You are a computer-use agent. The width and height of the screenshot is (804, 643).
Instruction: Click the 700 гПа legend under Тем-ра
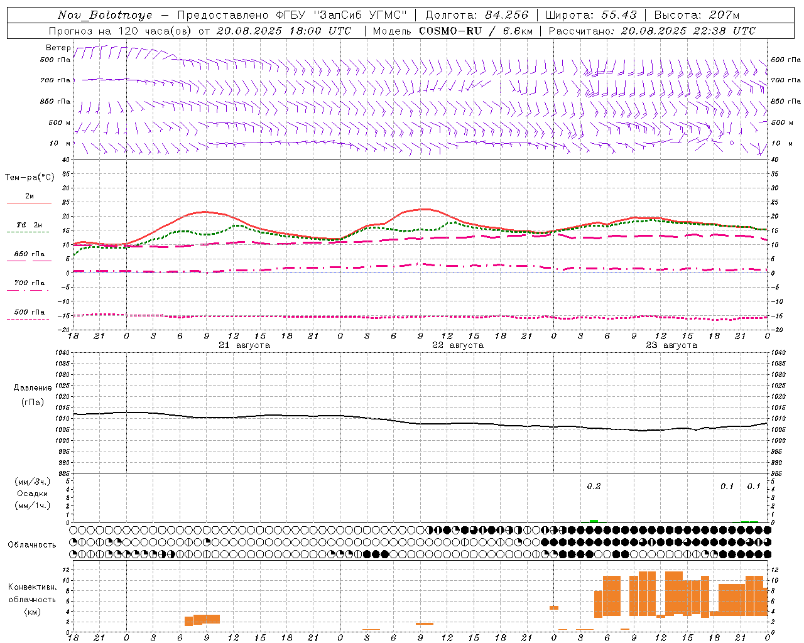(29, 283)
